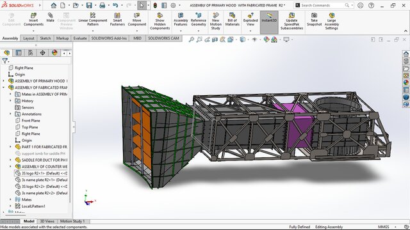410x230 pixels.
Task: Expand the Annotations node
Action: tap(10, 114)
